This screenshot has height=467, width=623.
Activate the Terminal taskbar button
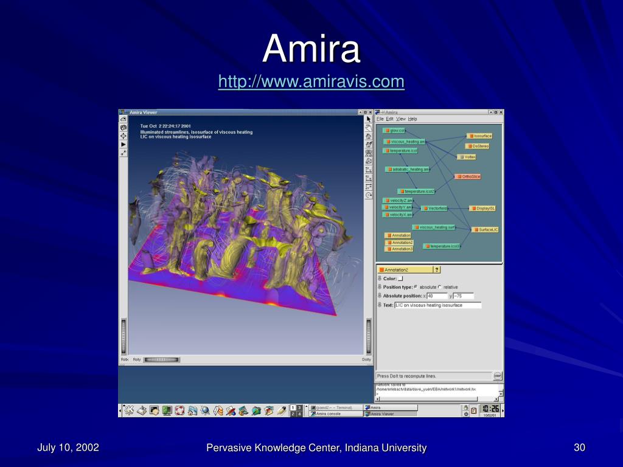336,407
